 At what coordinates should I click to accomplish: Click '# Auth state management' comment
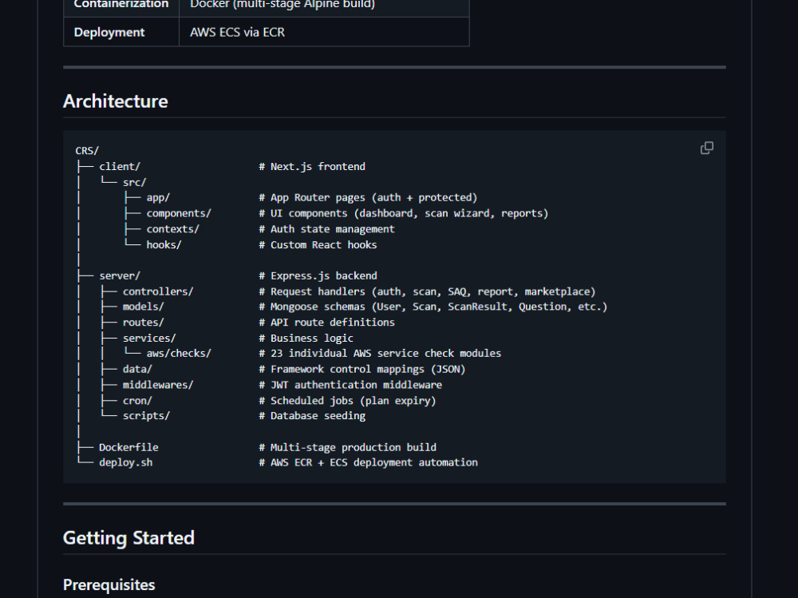(326, 229)
